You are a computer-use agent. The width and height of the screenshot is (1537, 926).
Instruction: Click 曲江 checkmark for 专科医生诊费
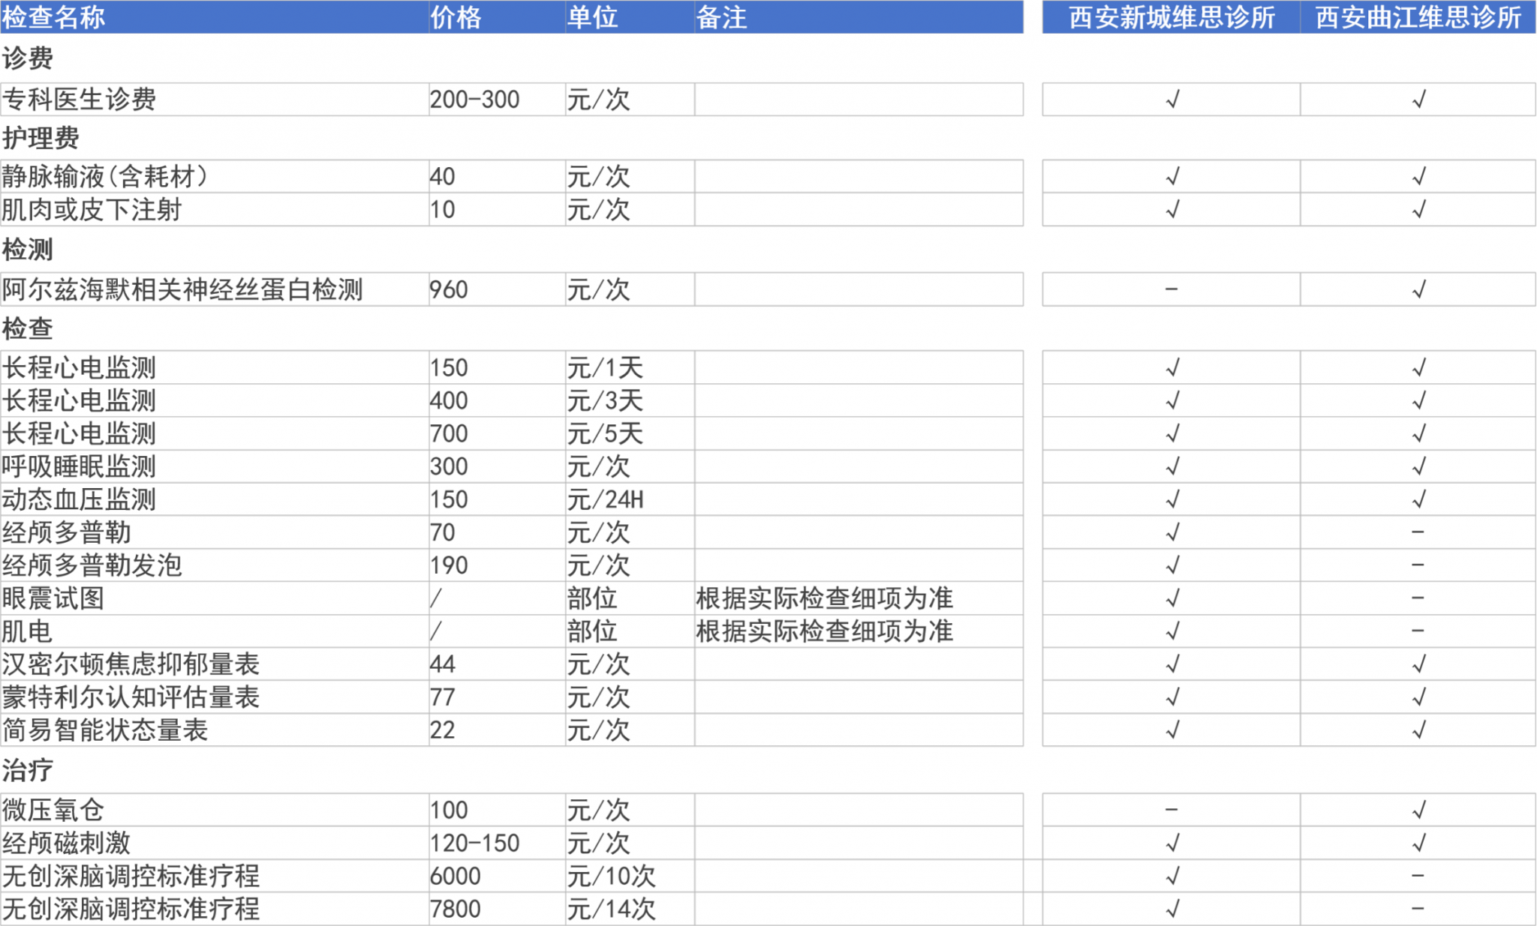point(1418,99)
